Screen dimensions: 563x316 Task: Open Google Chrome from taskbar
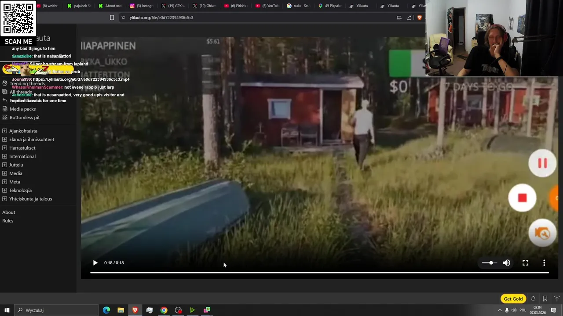pos(164,310)
